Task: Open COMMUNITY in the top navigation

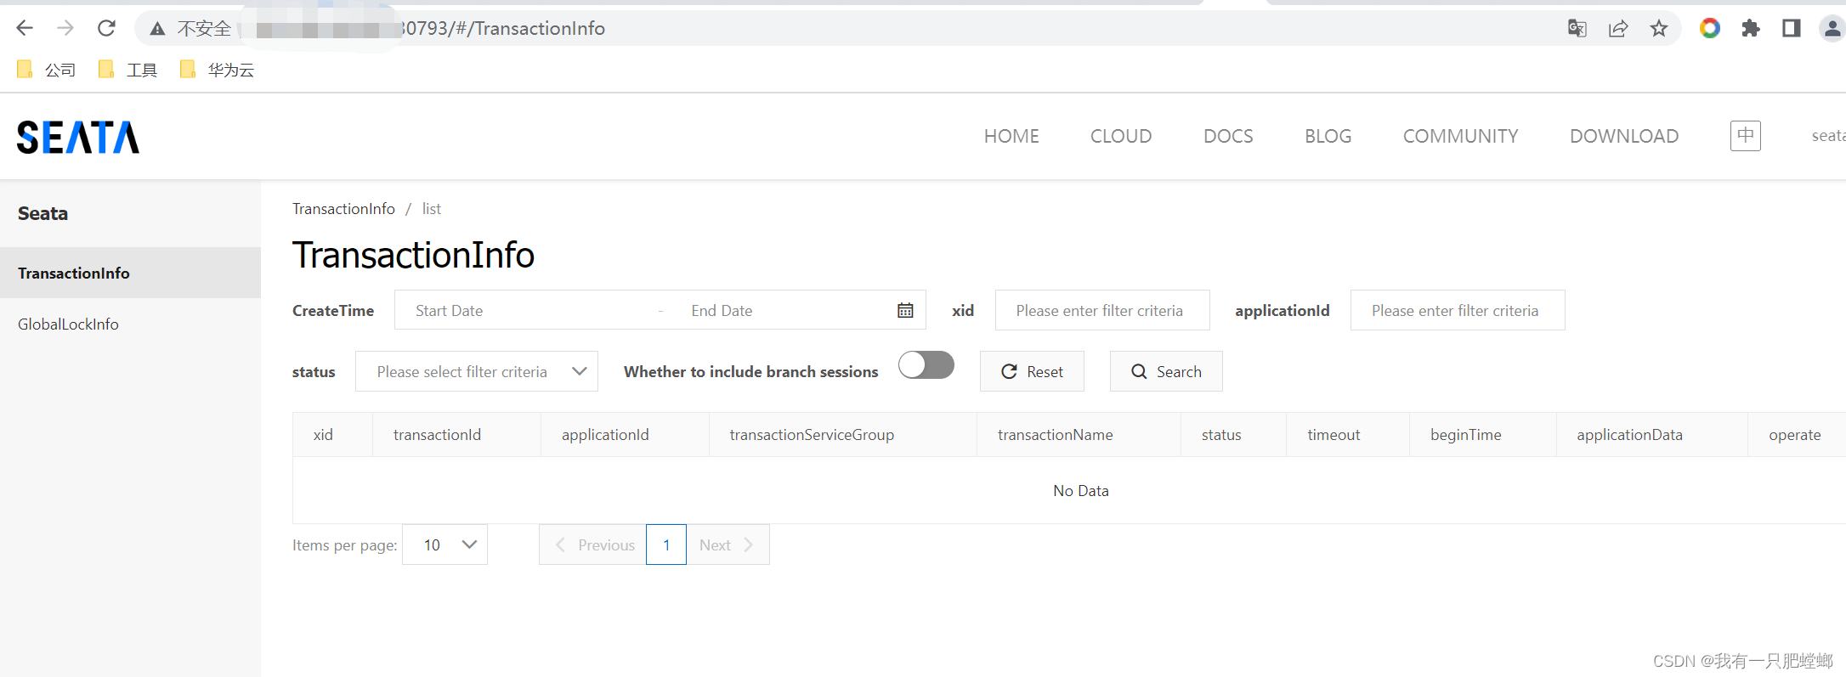Action: point(1460,136)
